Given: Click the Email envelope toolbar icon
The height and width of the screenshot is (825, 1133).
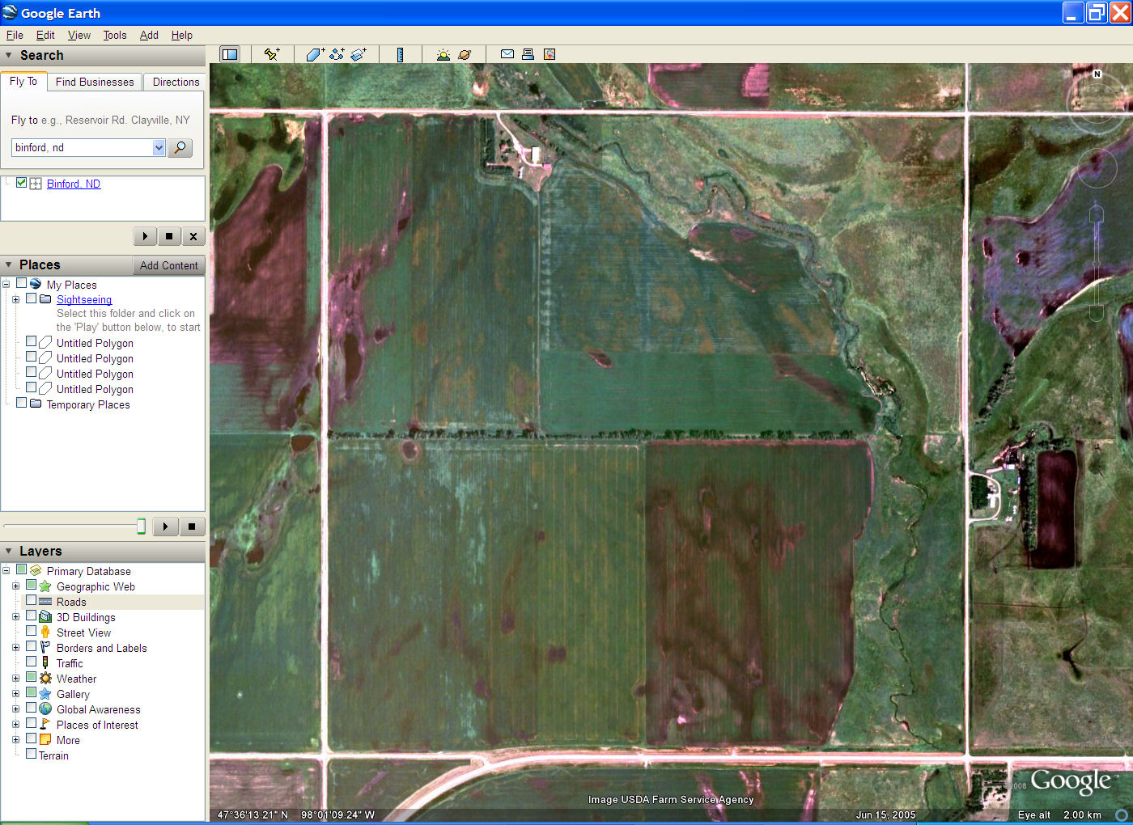Looking at the screenshot, I should tap(507, 54).
